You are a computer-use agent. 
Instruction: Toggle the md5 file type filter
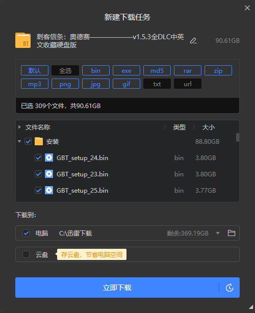tap(157, 70)
